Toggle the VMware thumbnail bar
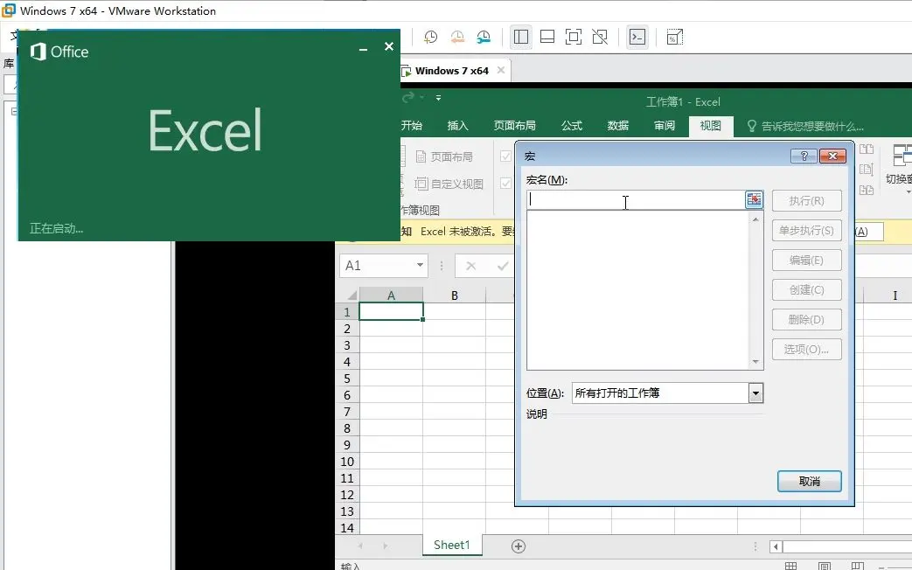912x570 pixels. point(547,38)
